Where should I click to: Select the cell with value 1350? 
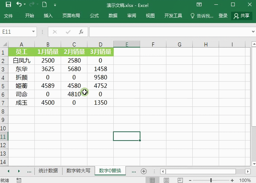[x=101, y=102]
